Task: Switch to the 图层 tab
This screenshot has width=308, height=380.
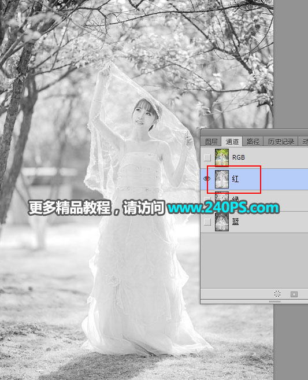Action: (x=211, y=142)
